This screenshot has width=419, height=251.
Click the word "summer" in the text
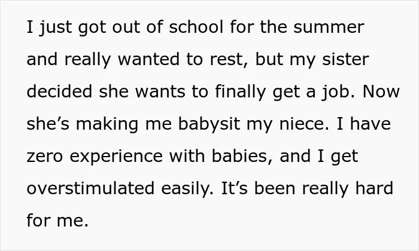(329, 27)
